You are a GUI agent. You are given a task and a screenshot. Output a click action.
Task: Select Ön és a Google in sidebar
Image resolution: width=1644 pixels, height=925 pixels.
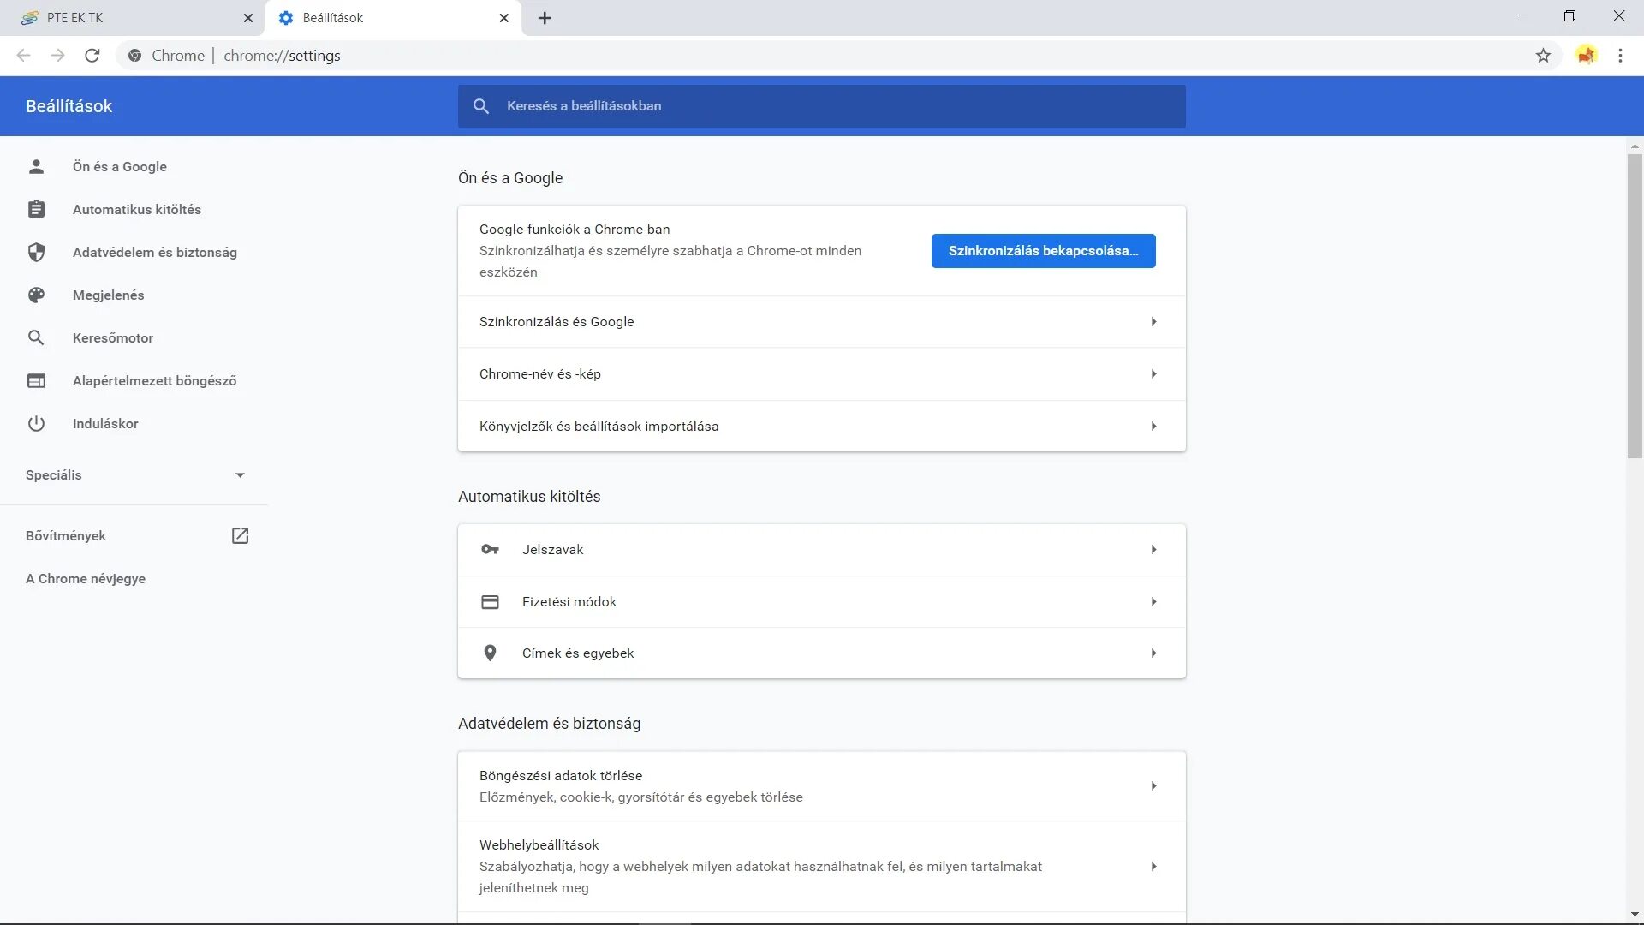(x=120, y=166)
